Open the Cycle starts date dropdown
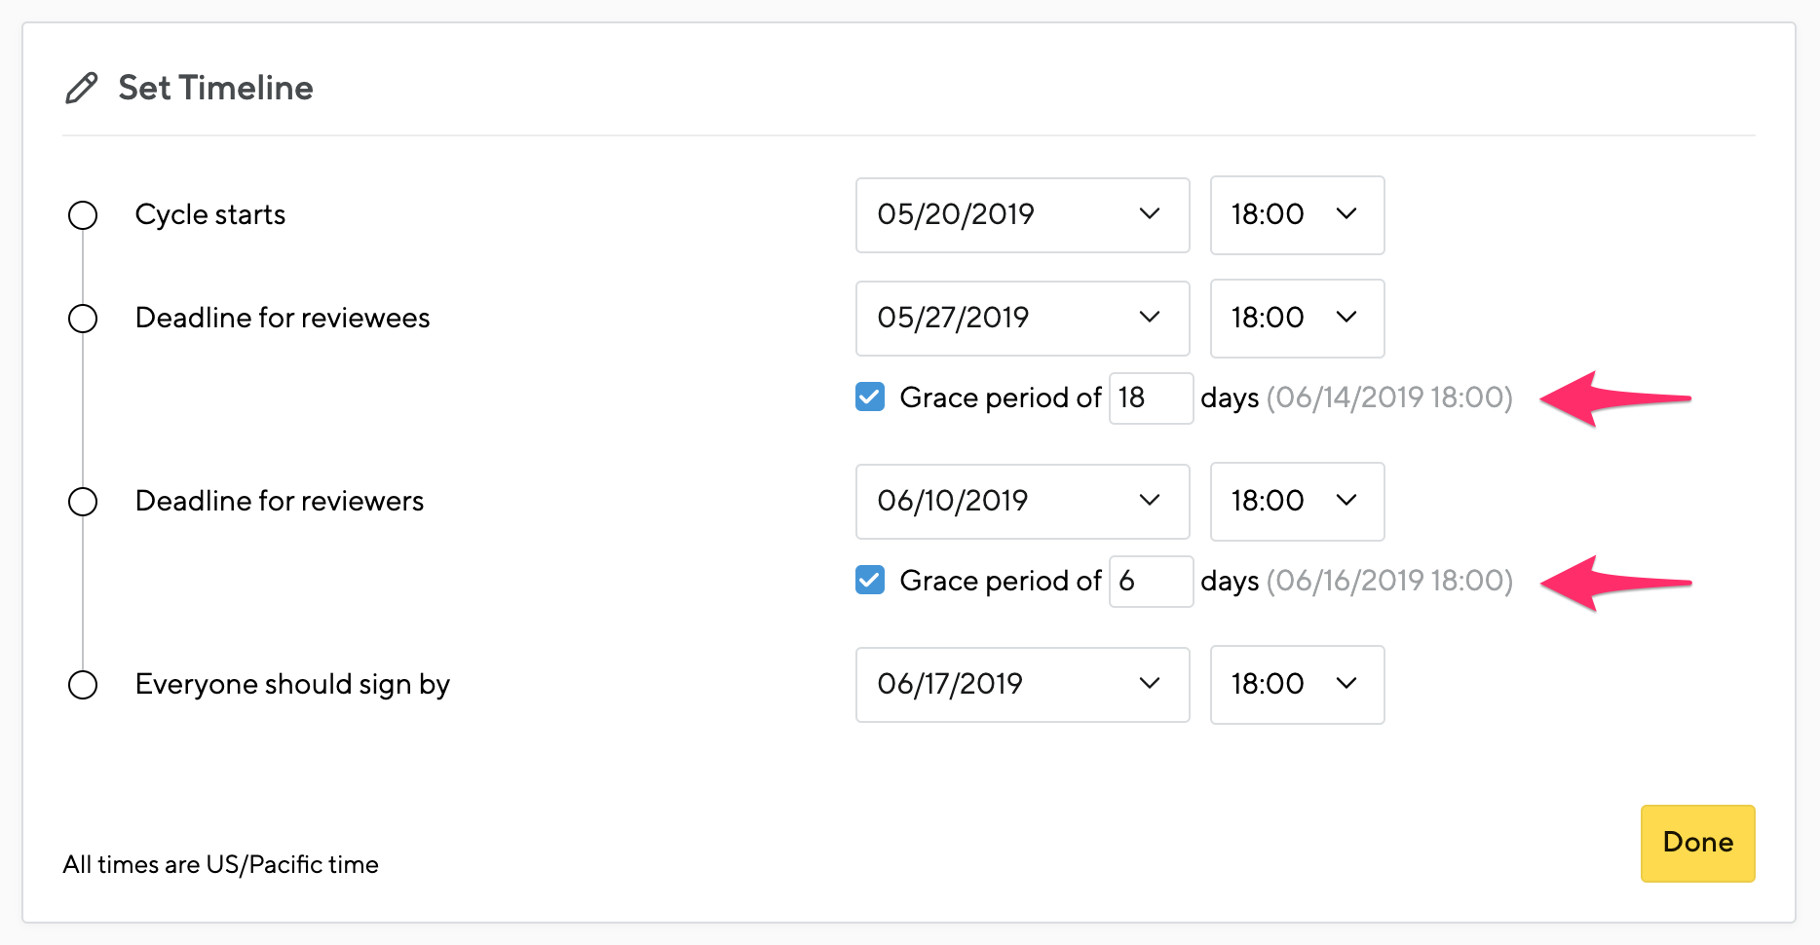The image size is (1820, 945). click(1022, 215)
